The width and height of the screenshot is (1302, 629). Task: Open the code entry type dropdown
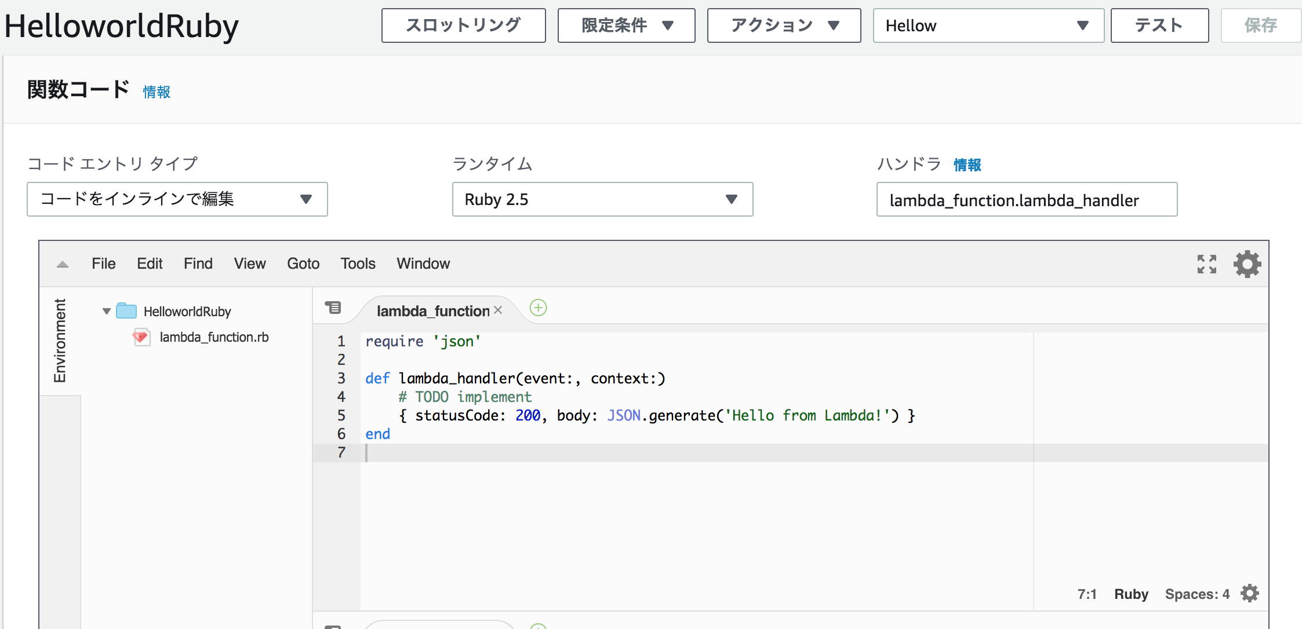click(177, 199)
